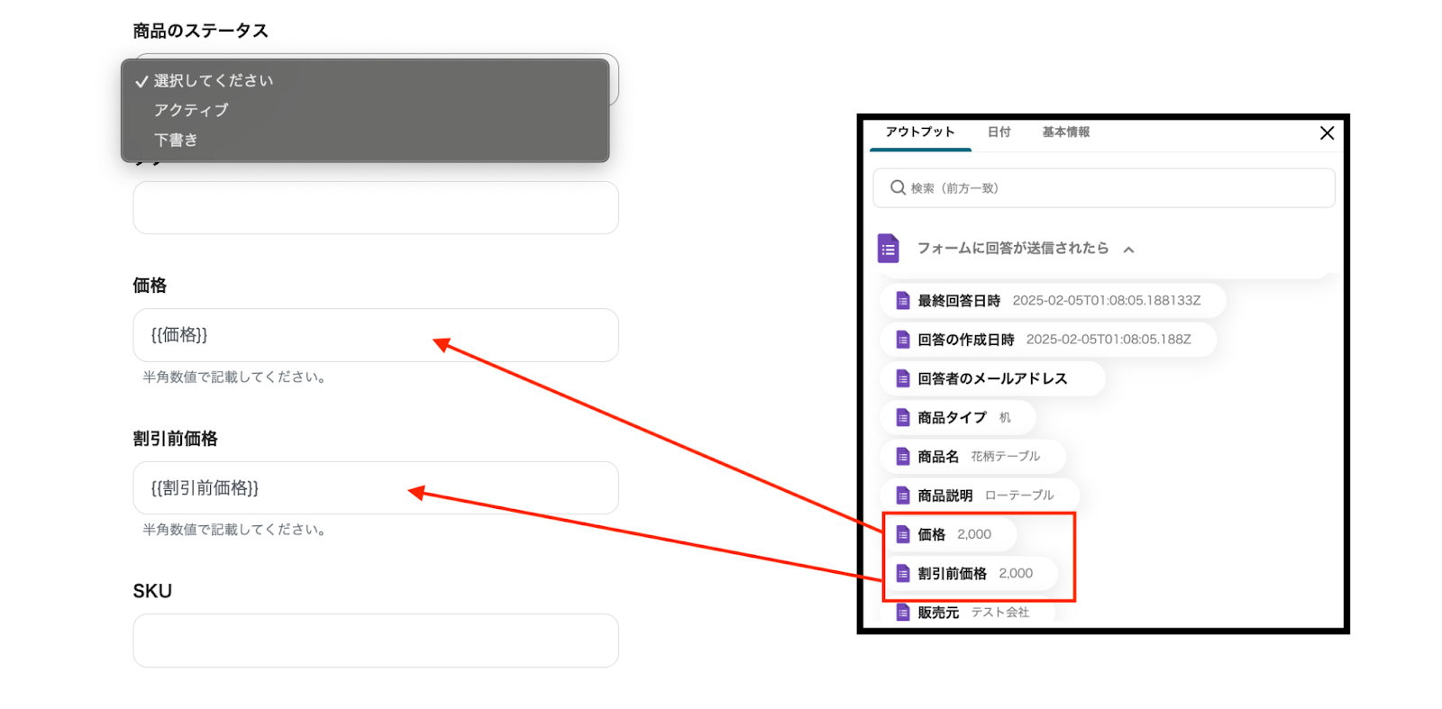The width and height of the screenshot is (1442, 709).
Task: Click the form icon next to 商品タイプ
Action: [902, 417]
